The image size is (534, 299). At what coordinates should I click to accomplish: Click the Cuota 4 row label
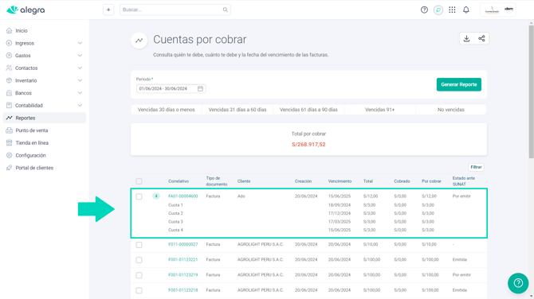coord(175,230)
